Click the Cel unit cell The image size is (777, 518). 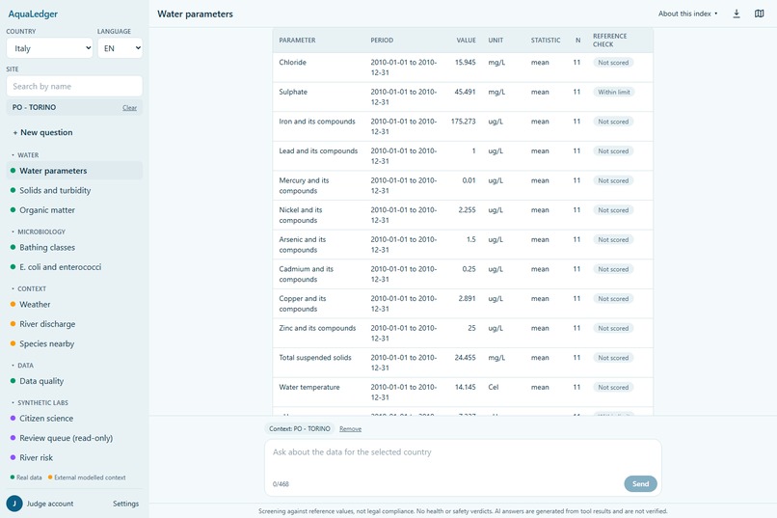pyautogui.click(x=494, y=387)
